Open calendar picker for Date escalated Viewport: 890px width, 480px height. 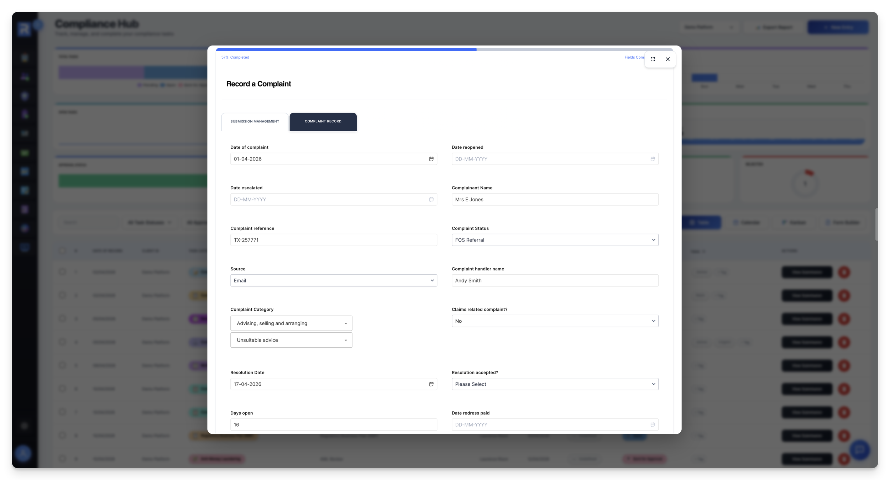[431, 200]
